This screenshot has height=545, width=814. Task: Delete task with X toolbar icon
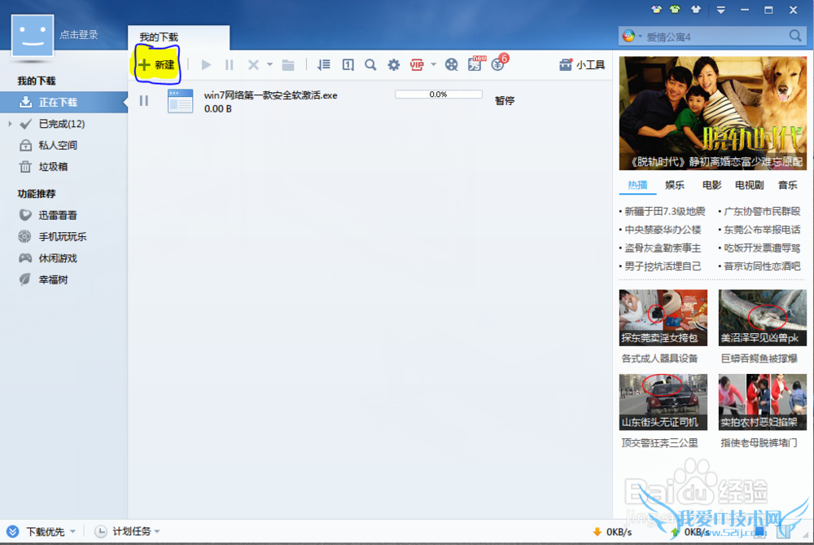point(253,65)
